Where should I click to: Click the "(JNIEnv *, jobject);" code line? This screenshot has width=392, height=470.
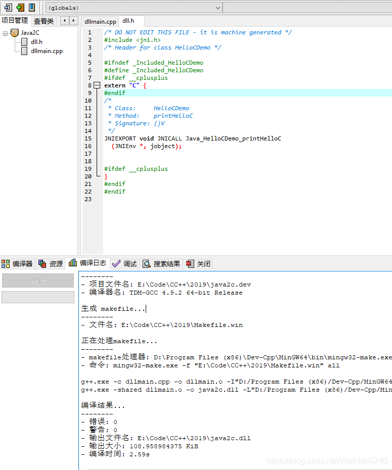(x=147, y=146)
